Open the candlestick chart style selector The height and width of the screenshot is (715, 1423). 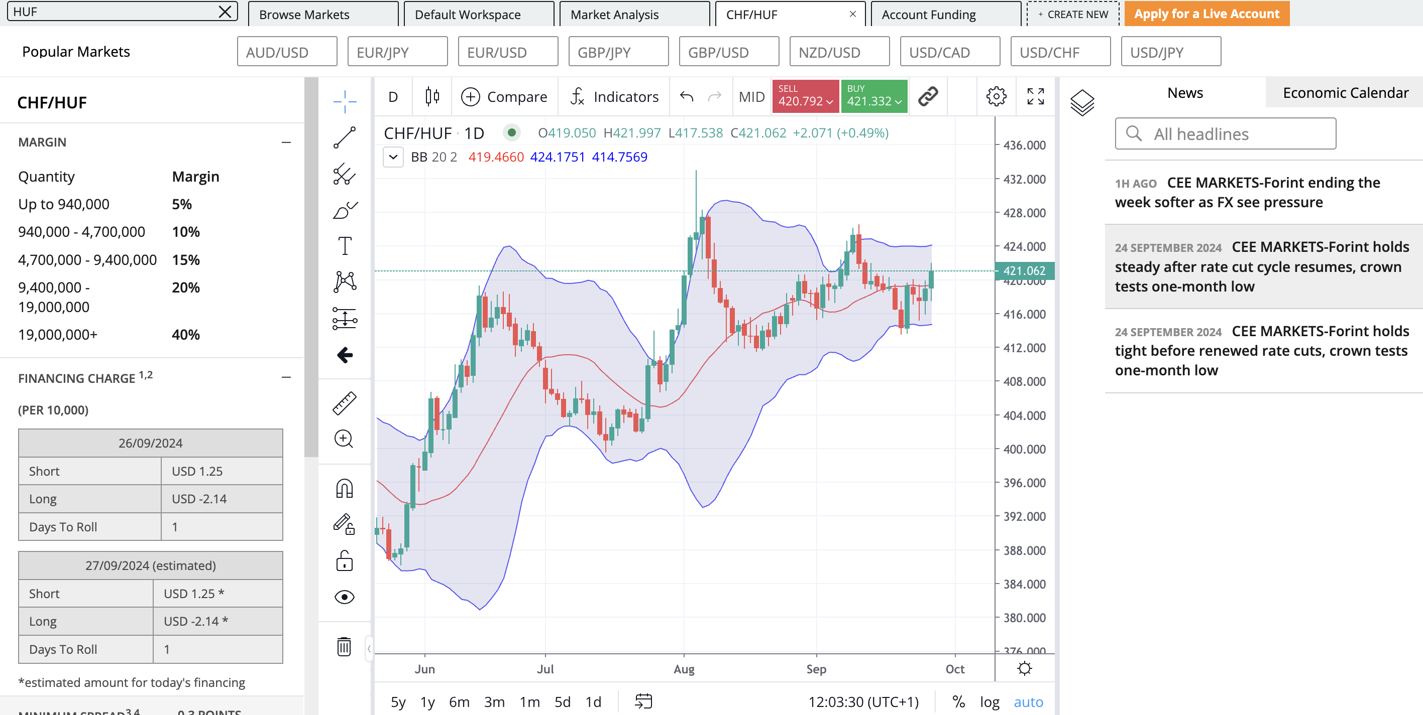pyautogui.click(x=432, y=96)
